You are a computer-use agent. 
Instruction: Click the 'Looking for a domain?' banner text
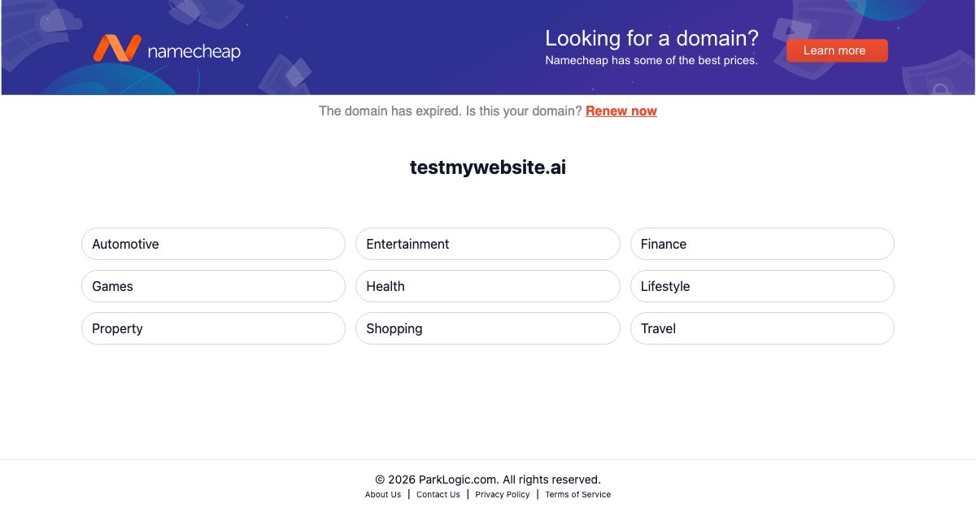(651, 38)
